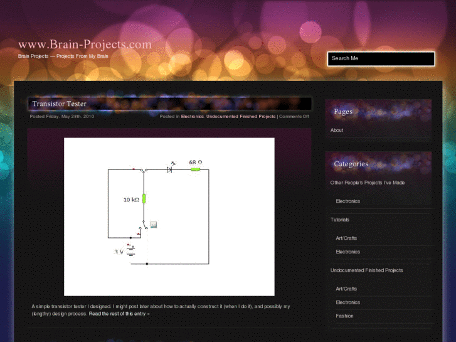Viewport: 456px width, 342px height.
Task: Open Undocumented Finished Projects in post meta
Action: 241,117
